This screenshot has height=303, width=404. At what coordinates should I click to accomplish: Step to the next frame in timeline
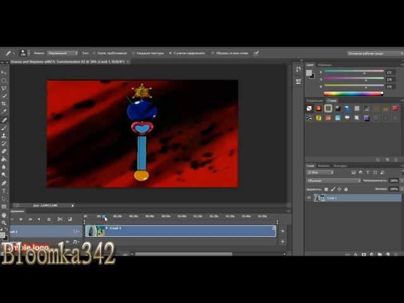(30, 219)
